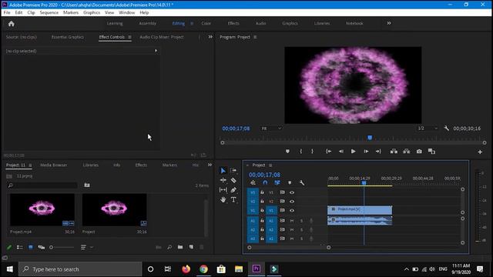Viewport: 493px width, 277px height.
Task: Go to In point
Action: tap(329, 152)
